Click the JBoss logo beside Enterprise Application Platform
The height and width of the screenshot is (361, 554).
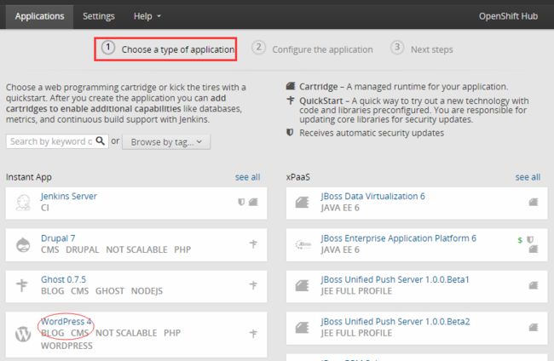303,244
